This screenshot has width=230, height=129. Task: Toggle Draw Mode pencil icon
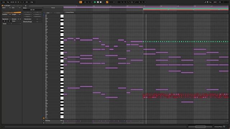coord(205,2)
